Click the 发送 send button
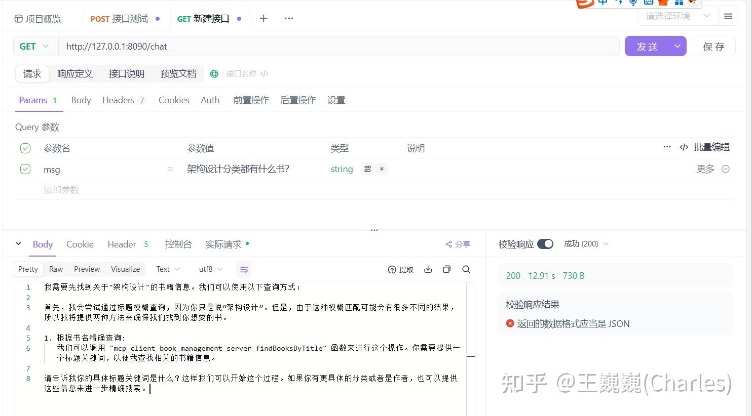The image size is (752, 416). click(647, 46)
